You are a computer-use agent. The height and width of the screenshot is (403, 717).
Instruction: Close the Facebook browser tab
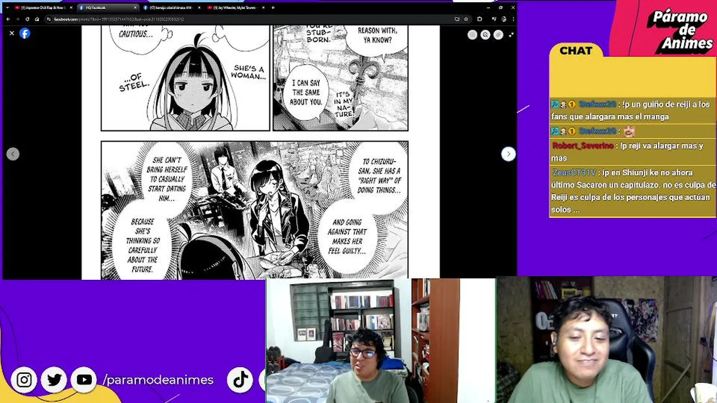pos(136,8)
